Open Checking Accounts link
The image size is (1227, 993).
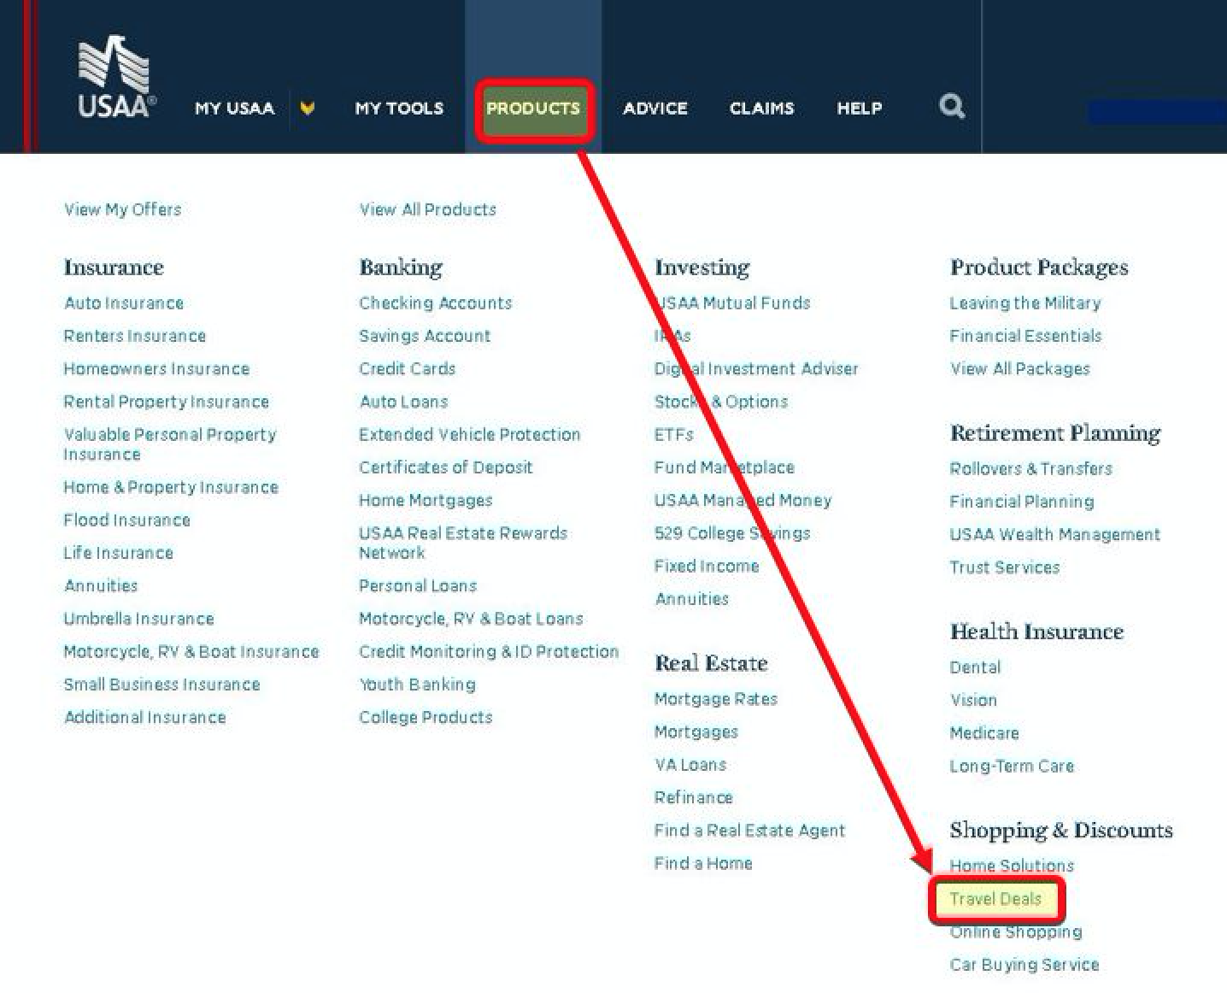point(436,303)
